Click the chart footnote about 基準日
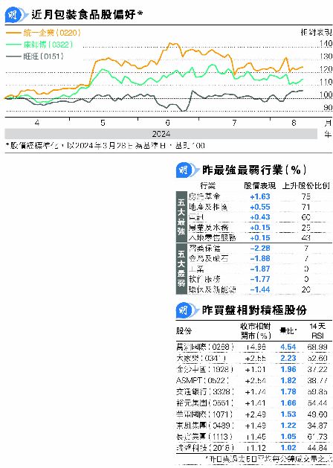This screenshot has width=333, height=468. [x=105, y=145]
